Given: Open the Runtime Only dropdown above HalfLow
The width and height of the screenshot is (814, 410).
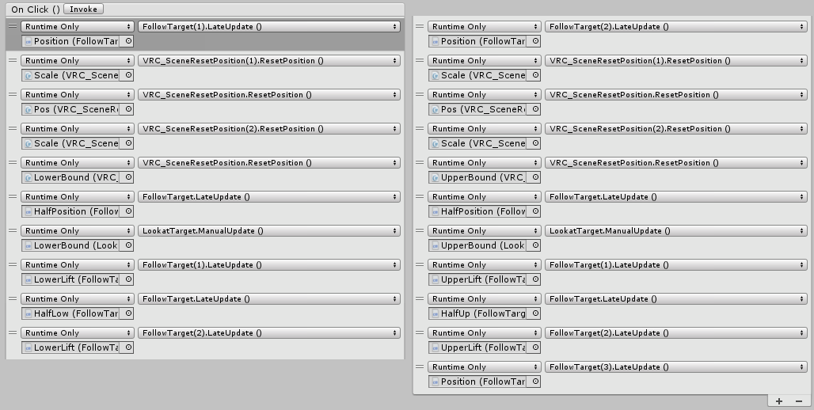Looking at the screenshot, I should [77, 299].
